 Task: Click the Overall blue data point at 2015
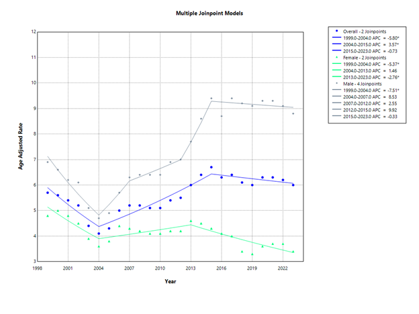pyautogui.click(x=212, y=167)
